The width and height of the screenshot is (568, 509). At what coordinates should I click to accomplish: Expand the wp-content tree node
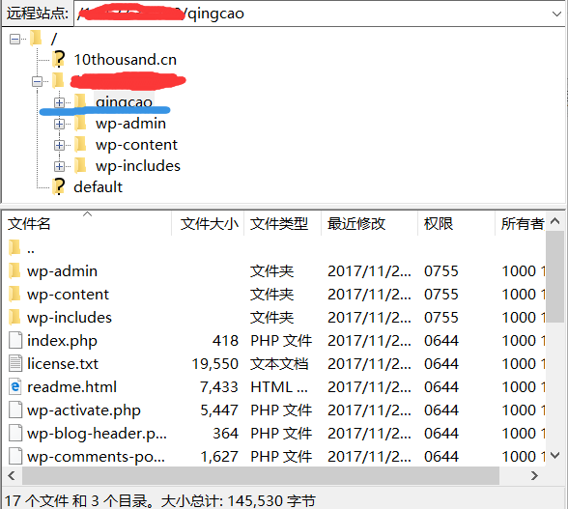[x=59, y=145]
